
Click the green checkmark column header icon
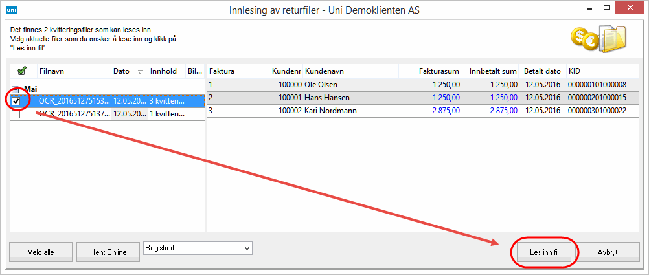21,71
